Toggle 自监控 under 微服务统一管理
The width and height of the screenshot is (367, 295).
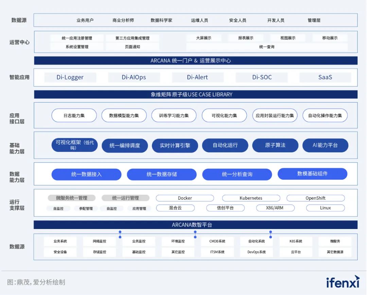click(x=58, y=209)
